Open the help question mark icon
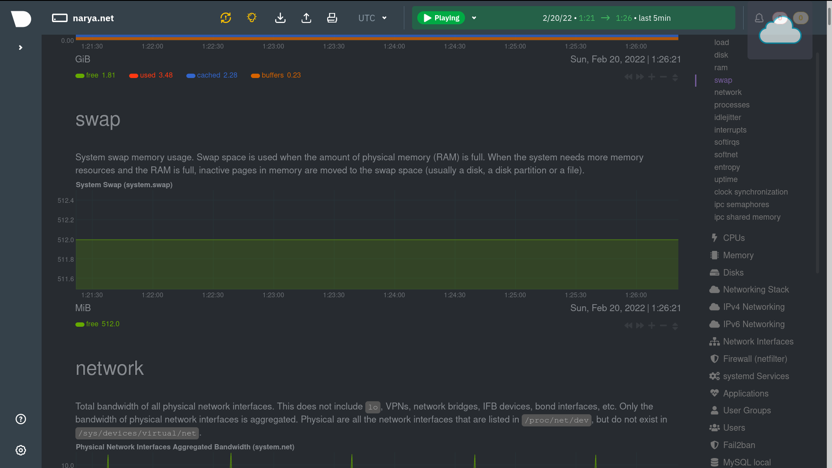 21,419
